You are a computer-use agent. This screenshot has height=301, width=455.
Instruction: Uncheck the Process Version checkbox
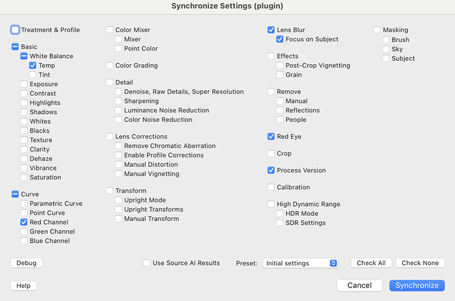point(271,171)
